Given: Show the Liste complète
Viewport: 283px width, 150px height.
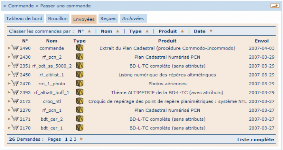Looking at the screenshot, I should pos(256,140).
